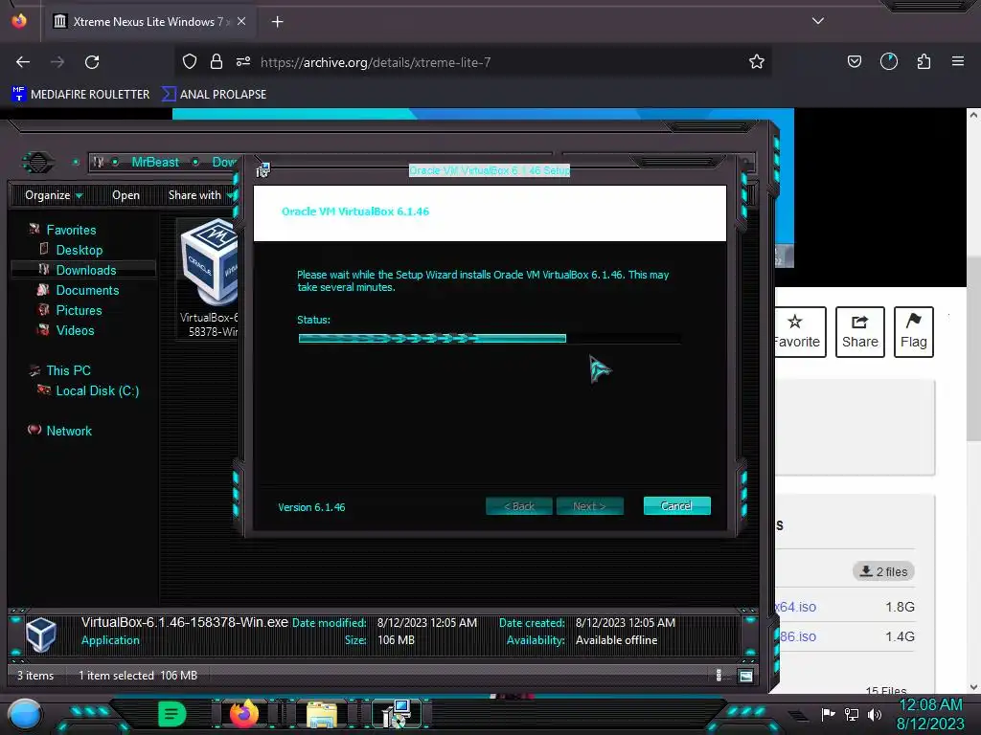Open the Share with menu in Explorer
Image resolution: width=981 pixels, height=735 pixels.
tap(201, 195)
